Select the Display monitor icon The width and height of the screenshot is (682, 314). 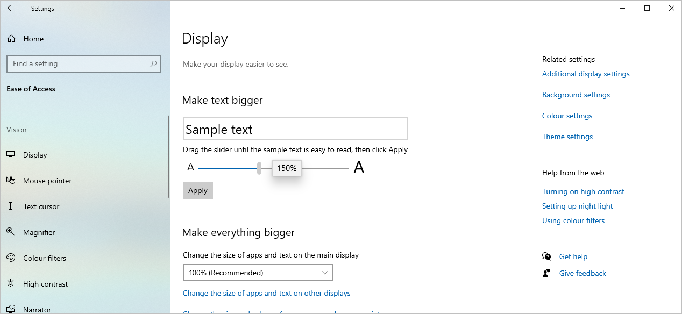pos(11,155)
